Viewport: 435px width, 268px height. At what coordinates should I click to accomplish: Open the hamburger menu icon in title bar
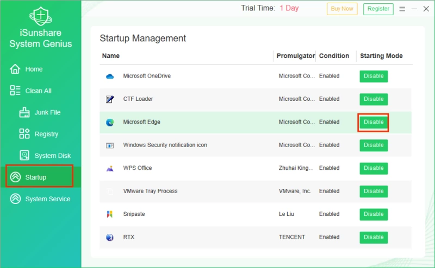point(402,9)
